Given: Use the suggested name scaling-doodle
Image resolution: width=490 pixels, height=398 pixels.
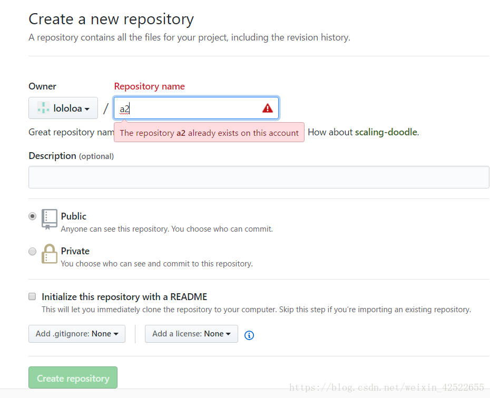Looking at the screenshot, I should click(386, 132).
